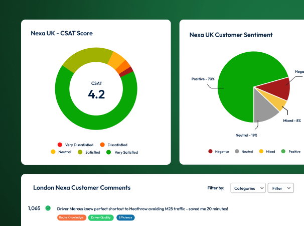Click the Very Satisfied legend dot
This screenshot has height=226, width=304.
(x=109, y=152)
